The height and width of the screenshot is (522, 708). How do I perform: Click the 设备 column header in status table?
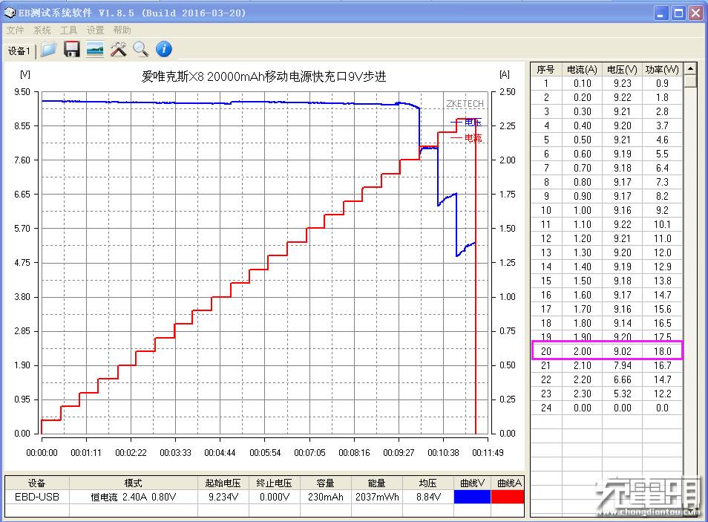click(x=37, y=483)
